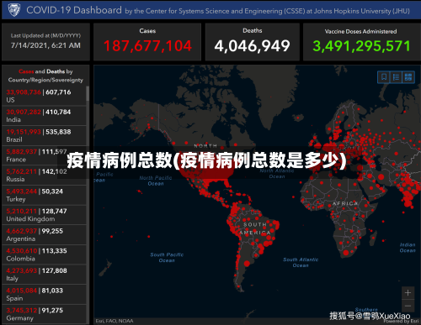This screenshot has width=421, height=325.
Task: Click the Johns Hopkins shield logo
Action: (x=13, y=10)
